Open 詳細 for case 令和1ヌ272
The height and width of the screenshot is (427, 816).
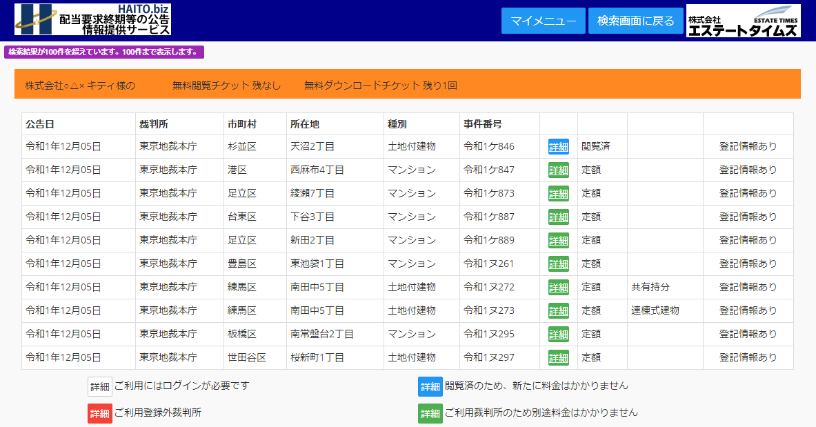pyautogui.click(x=558, y=287)
